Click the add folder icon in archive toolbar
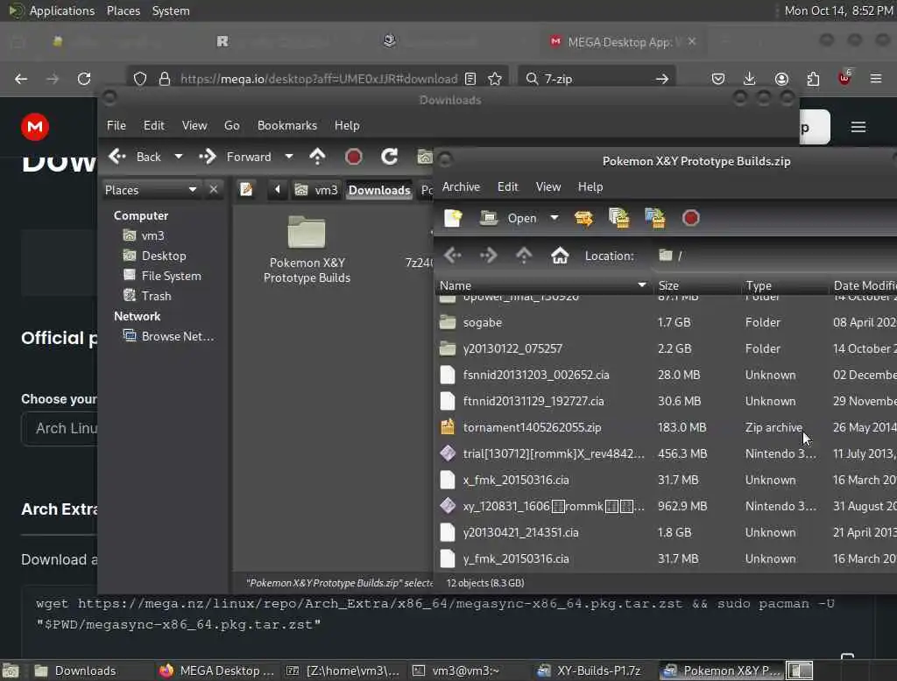 pyautogui.click(x=655, y=218)
